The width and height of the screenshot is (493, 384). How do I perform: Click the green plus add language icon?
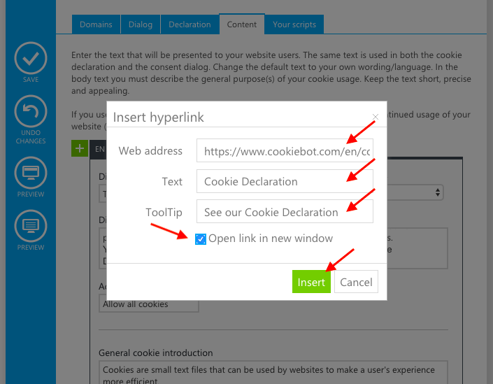(80, 148)
